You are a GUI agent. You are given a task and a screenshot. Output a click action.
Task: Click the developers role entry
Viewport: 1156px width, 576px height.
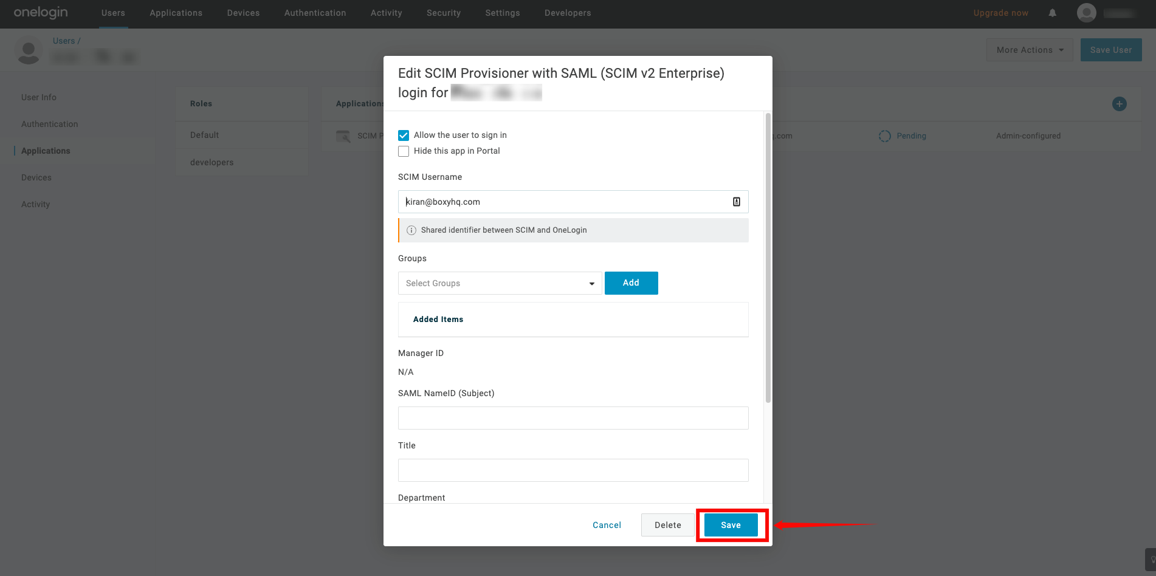[212, 162]
